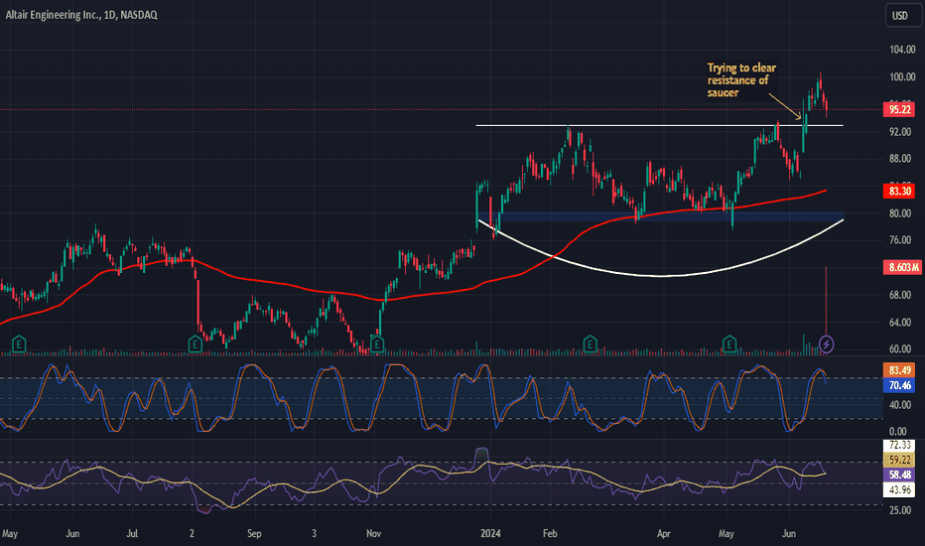Click the 88.00 price axis label

point(900,158)
